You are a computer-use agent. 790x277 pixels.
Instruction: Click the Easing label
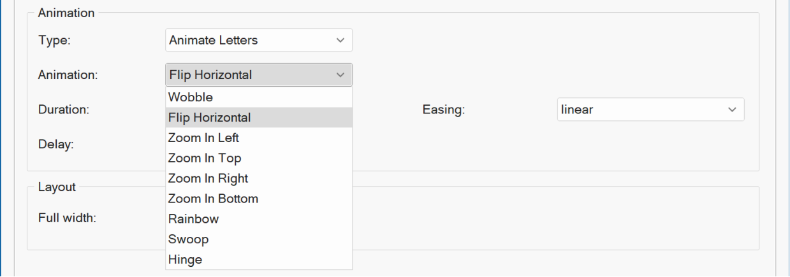click(444, 110)
